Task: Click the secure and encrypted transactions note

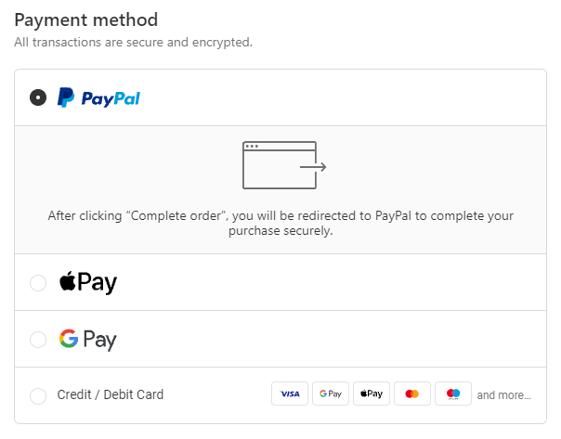Action: [133, 42]
